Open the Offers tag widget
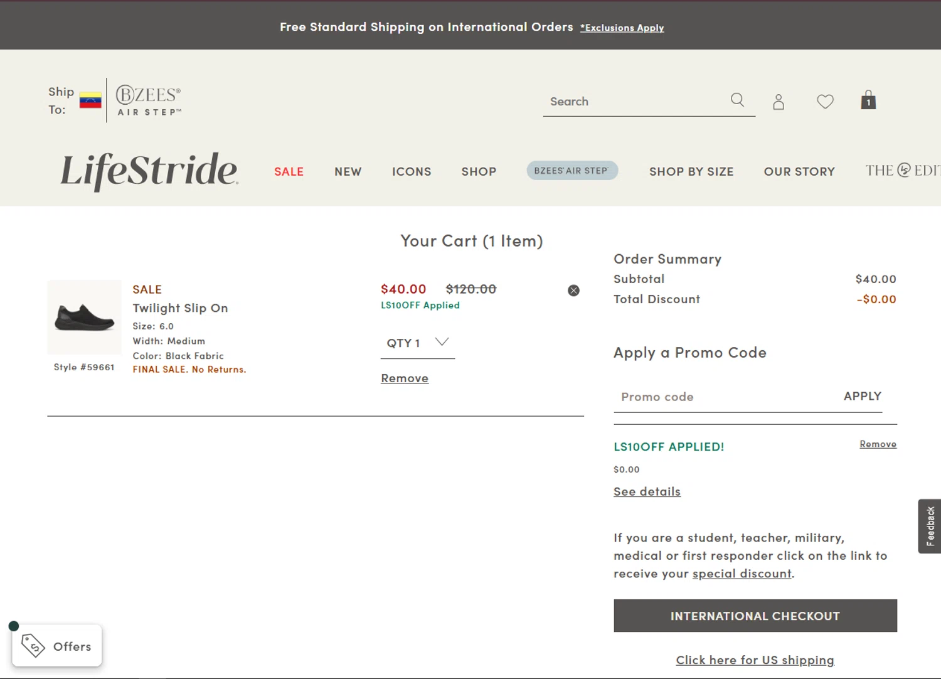This screenshot has height=679, width=941. click(56, 646)
